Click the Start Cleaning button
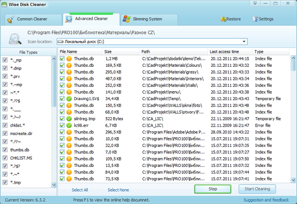This screenshot has height=204, width=297. pyautogui.click(x=257, y=189)
